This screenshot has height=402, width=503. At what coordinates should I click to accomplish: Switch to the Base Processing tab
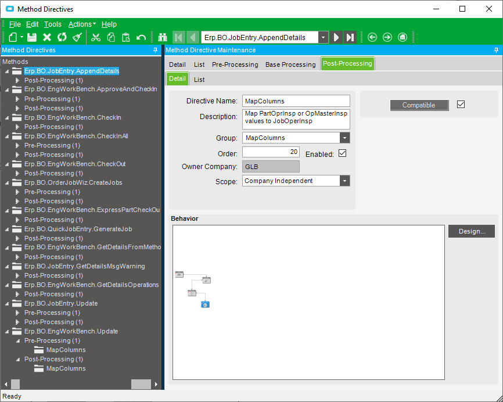pyautogui.click(x=290, y=64)
